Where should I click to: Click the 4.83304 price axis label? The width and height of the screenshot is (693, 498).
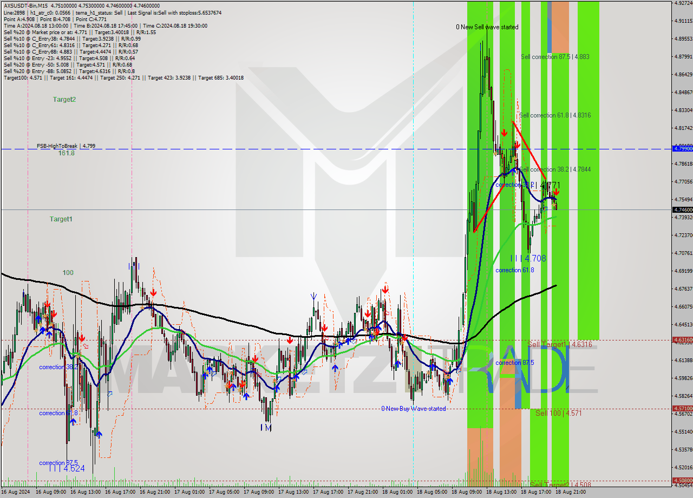pos(684,110)
